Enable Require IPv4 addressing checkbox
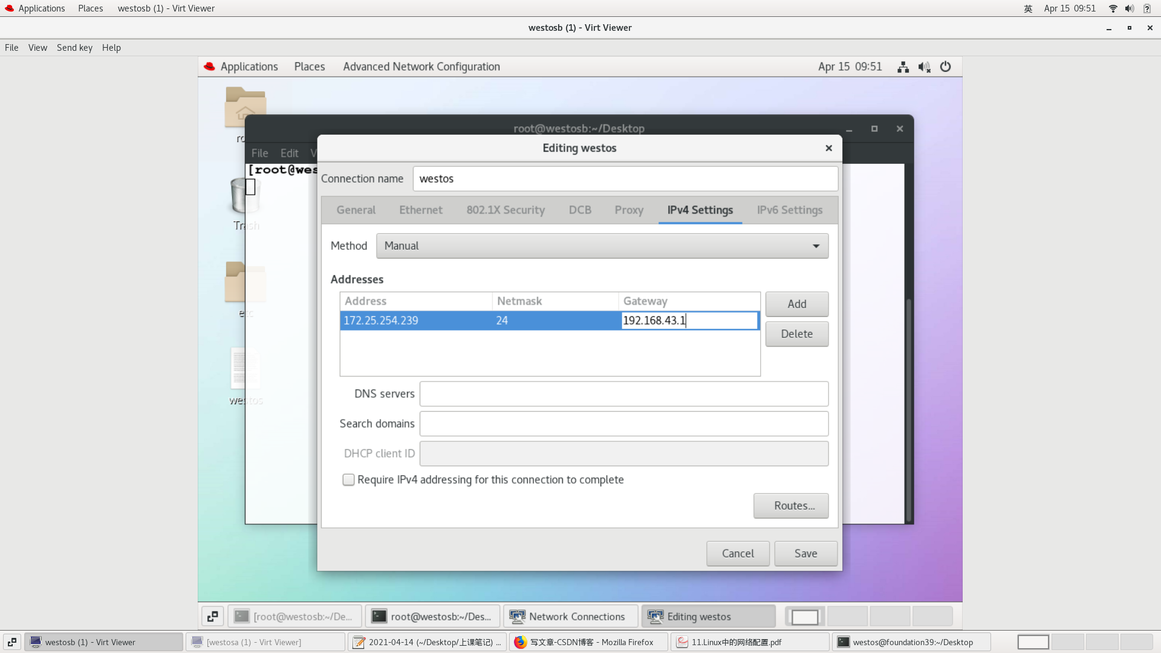 point(348,479)
